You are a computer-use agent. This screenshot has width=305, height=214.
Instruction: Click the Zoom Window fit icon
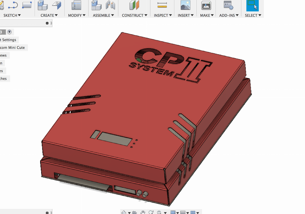click(159, 212)
